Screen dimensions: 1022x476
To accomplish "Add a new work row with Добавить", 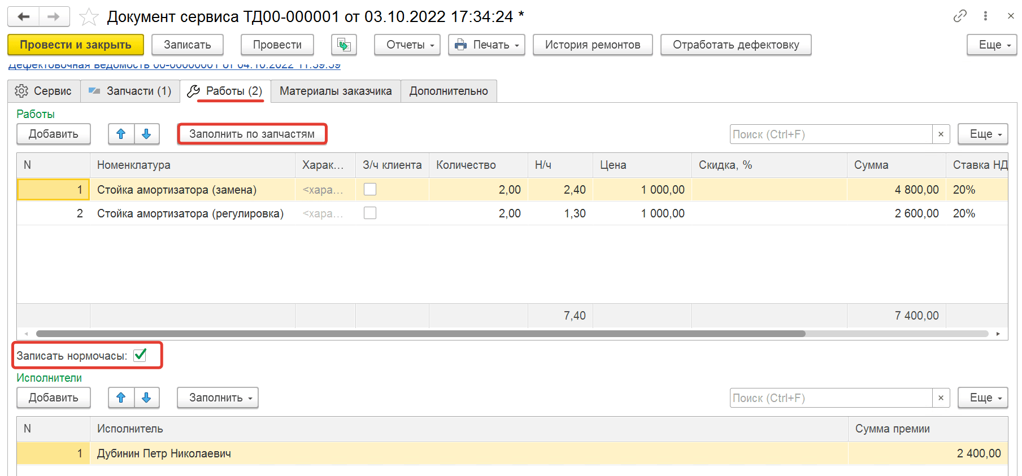I will point(54,134).
